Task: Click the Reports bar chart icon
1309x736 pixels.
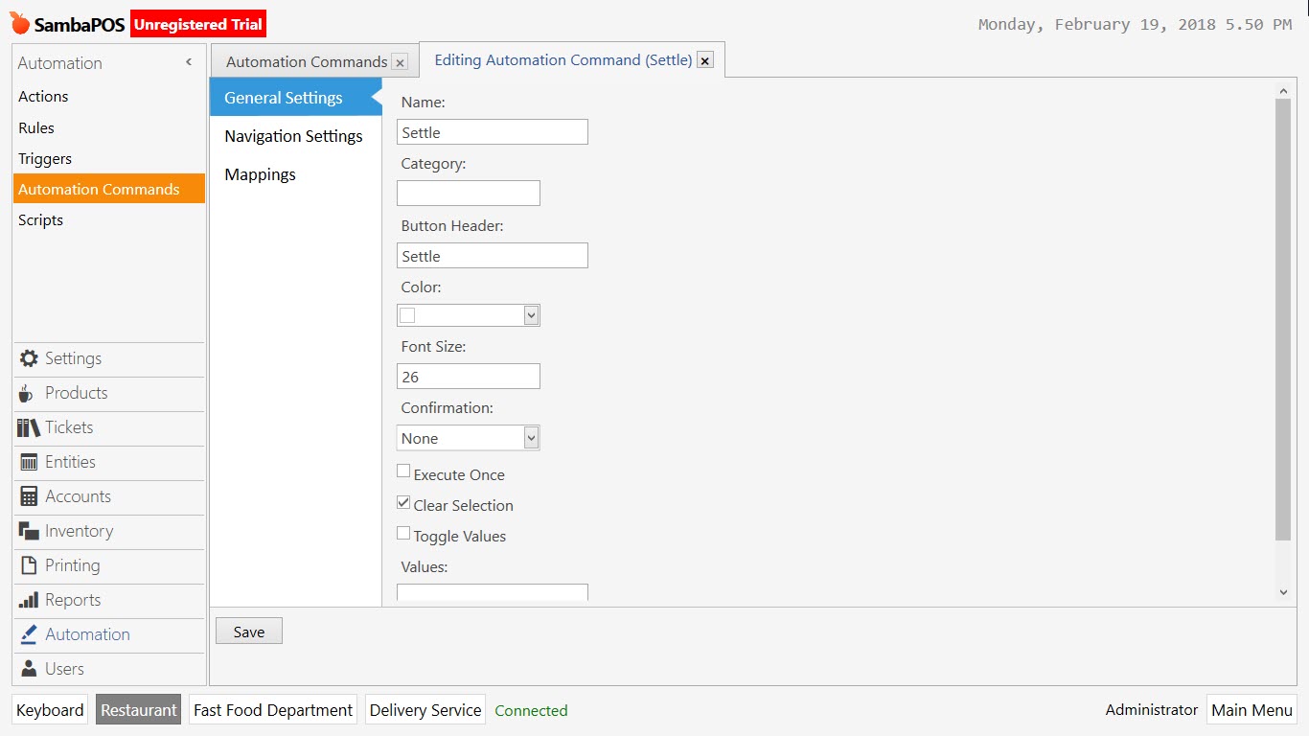Action: pos(29,600)
